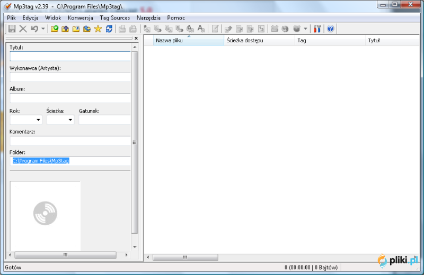
Task: Click the third grey tag converter icon
Action: click(169, 29)
